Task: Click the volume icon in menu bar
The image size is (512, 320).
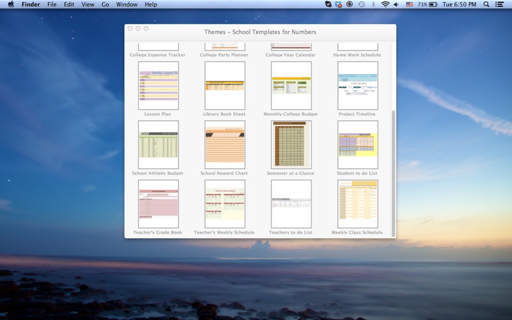Action: (396, 4)
